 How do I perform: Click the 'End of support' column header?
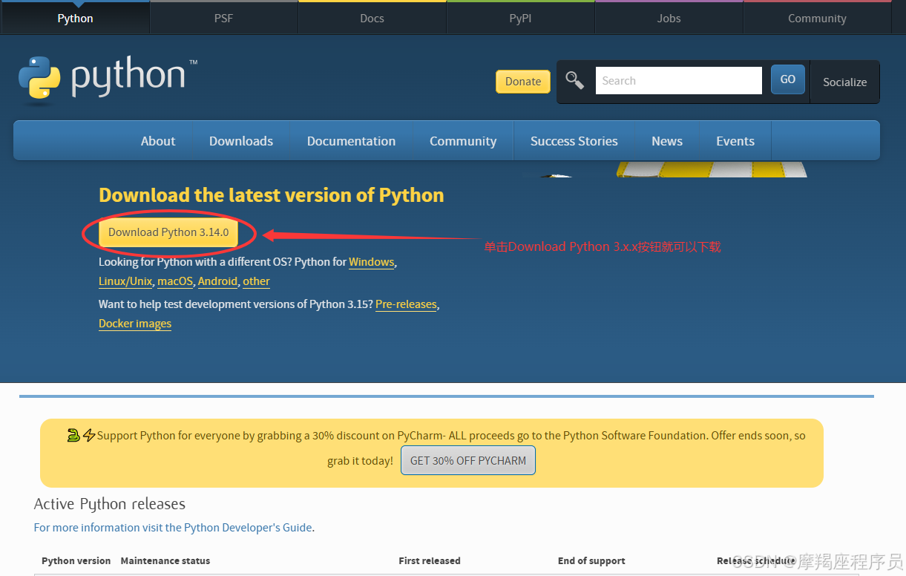tap(591, 561)
